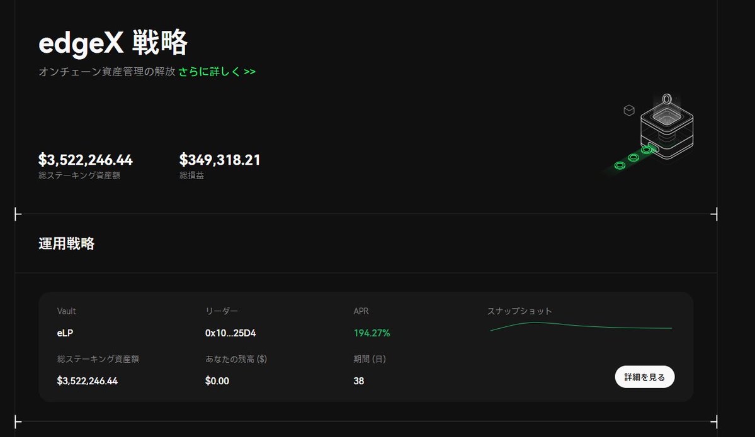This screenshot has width=755, height=437.
Task: Click leader address 0x10...25D4
Action: click(230, 333)
